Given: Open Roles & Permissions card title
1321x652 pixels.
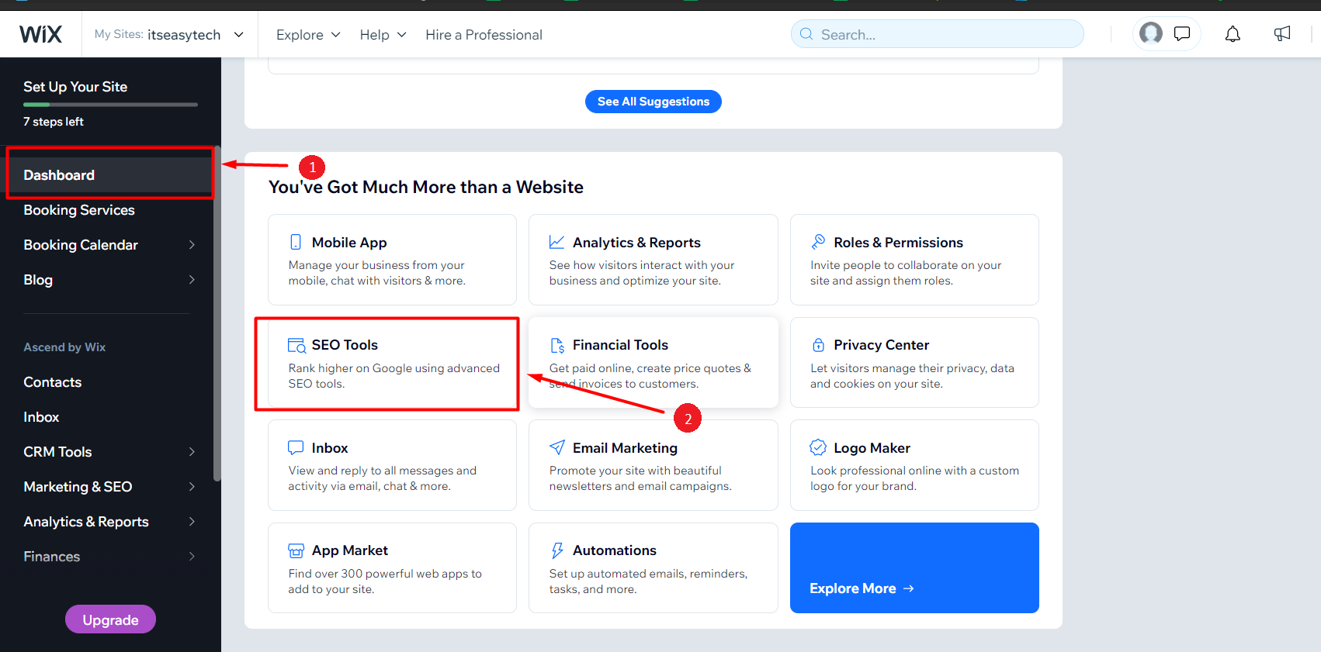Looking at the screenshot, I should (898, 242).
